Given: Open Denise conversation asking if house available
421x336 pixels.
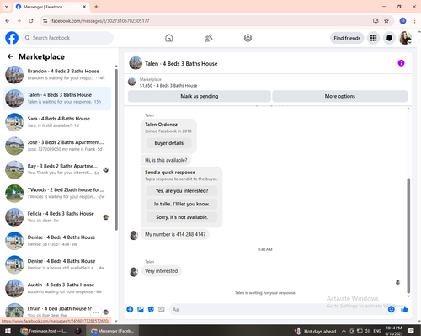Looking at the screenshot, I should click(57, 264).
